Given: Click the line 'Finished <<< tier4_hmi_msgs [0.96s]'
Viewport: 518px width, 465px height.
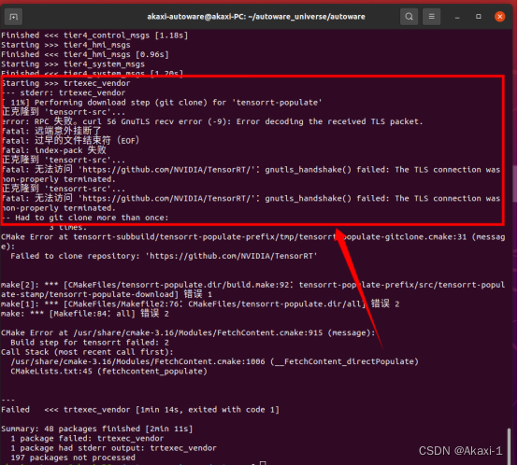Looking at the screenshot, I should click(x=84, y=54).
